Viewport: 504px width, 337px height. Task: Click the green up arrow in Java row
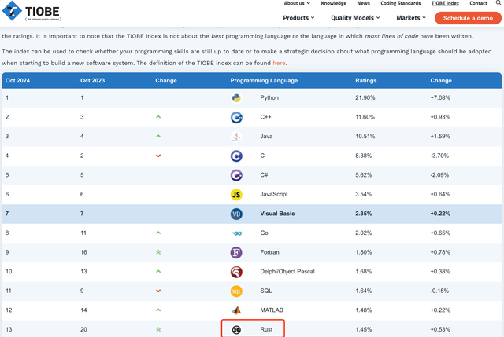158,136
